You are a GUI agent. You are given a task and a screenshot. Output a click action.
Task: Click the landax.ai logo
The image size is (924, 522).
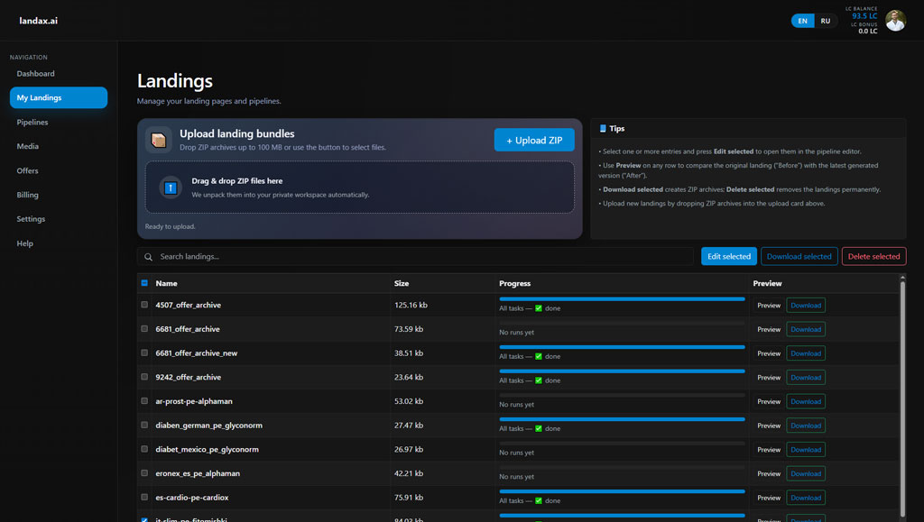coord(39,21)
